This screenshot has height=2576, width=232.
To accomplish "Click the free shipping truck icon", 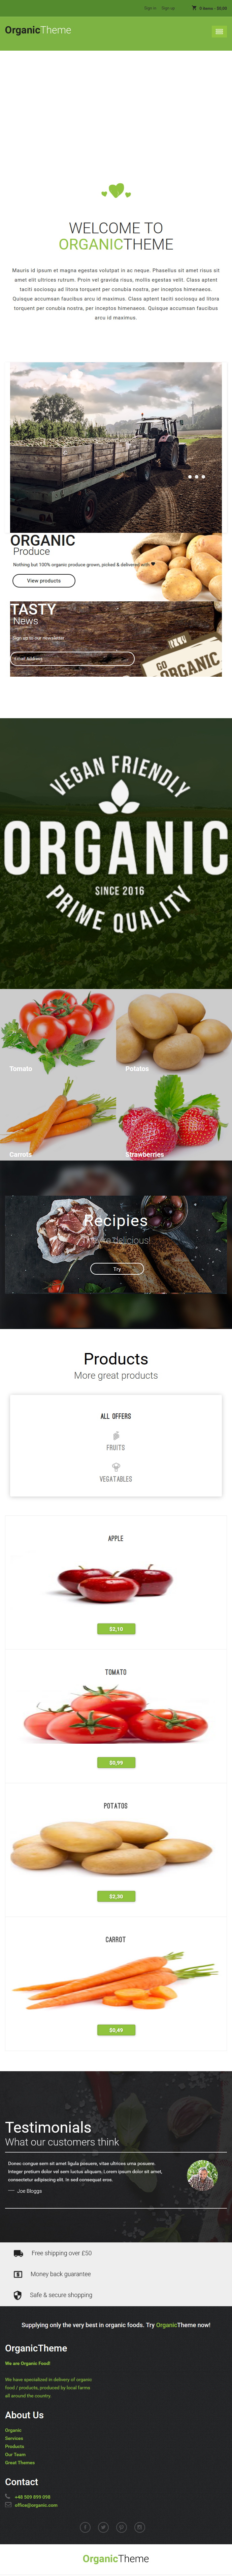I will [x=18, y=2253].
